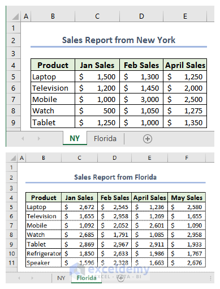Screen dimensions: 220x289
Task: Switch to Florida tab in top workbook
Action: [105, 139]
